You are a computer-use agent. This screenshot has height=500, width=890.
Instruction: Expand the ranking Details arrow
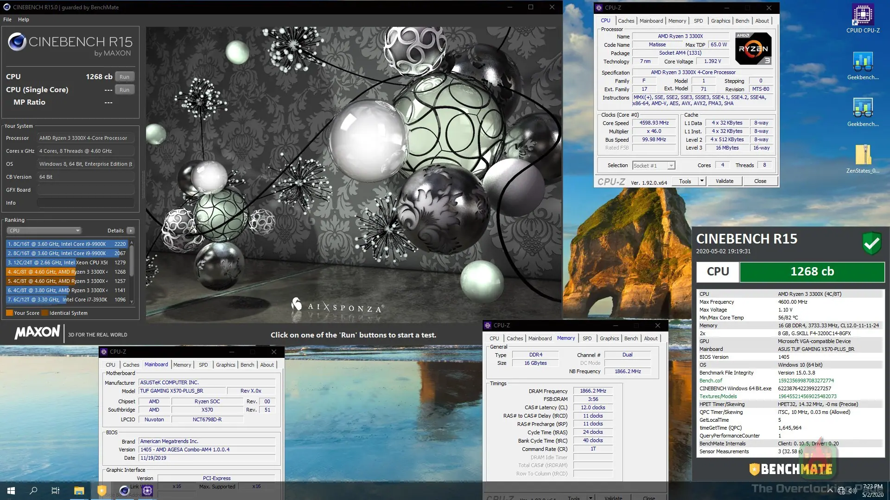(x=131, y=231)
